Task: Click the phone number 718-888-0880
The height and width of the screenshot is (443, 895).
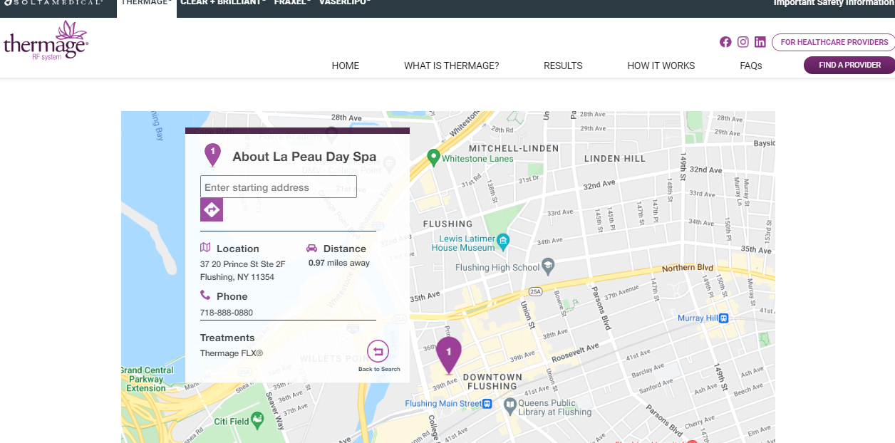Action: pos(227,313)
